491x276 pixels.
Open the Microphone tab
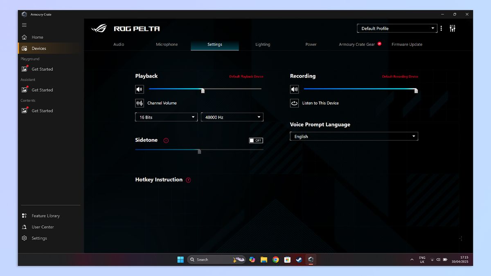pos(167,44)
